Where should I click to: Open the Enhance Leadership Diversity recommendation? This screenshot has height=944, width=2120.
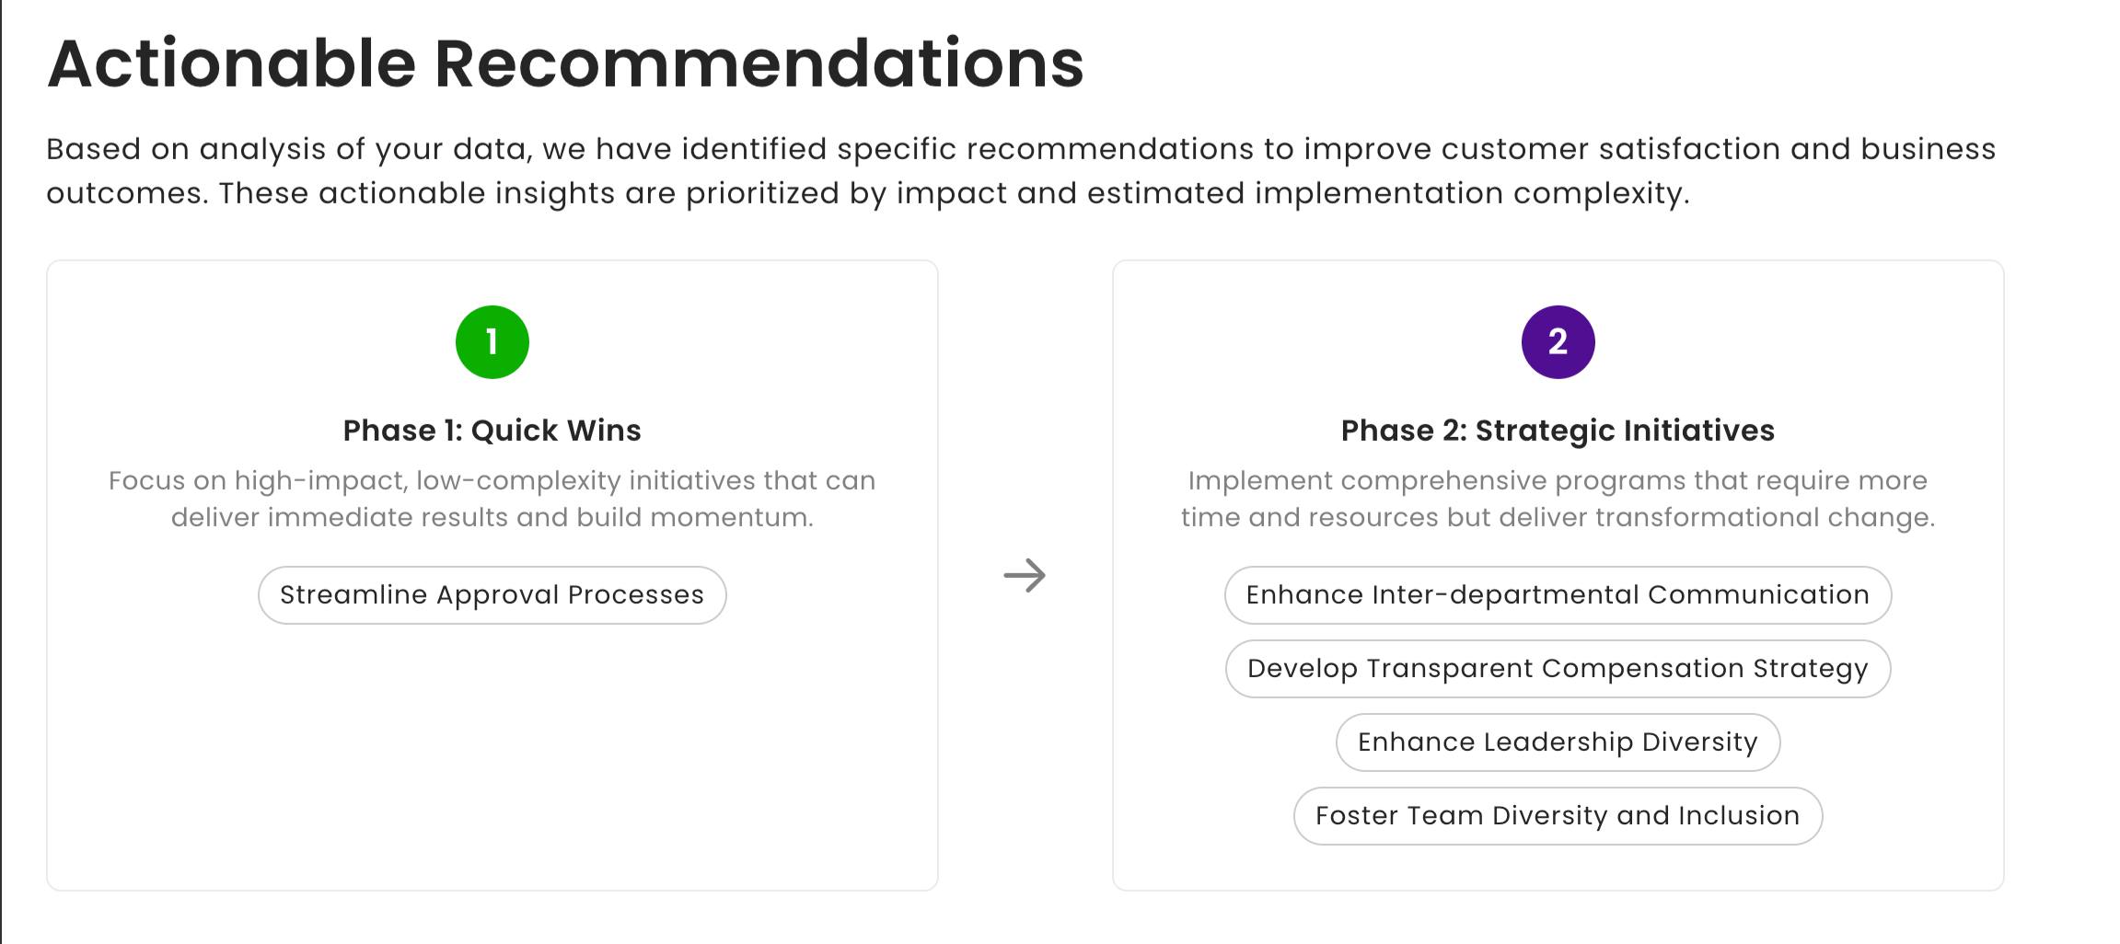pos(1558,743)
